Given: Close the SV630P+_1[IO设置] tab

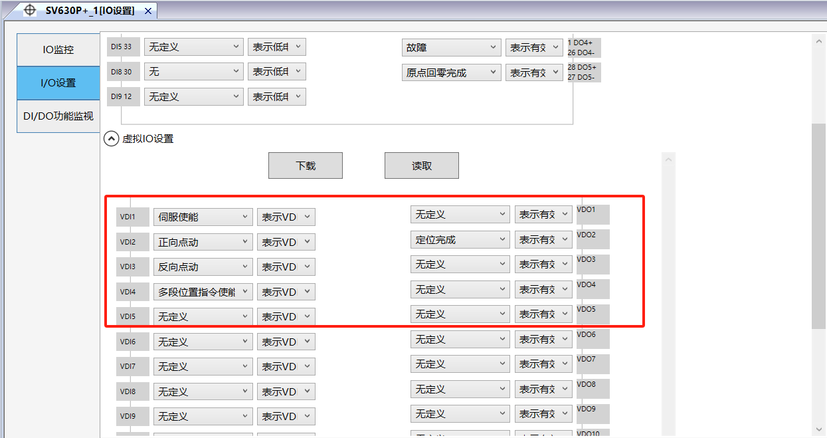Looking at the screenshot, I should [147, 11].
